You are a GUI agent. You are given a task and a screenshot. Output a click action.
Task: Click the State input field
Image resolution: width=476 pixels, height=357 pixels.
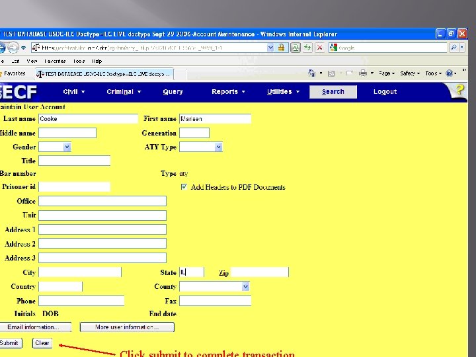192,272
